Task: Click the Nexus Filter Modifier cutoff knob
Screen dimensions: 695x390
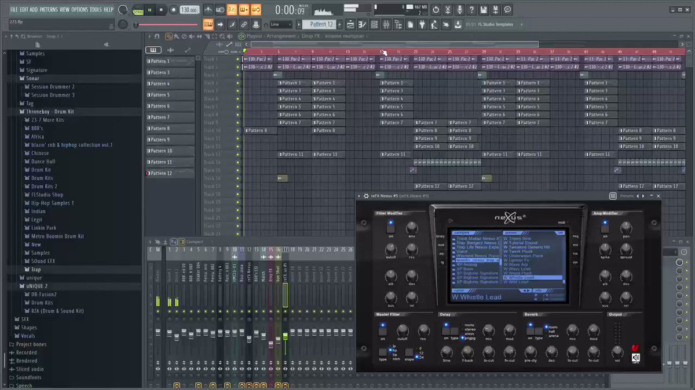Action: coord(390,250)
